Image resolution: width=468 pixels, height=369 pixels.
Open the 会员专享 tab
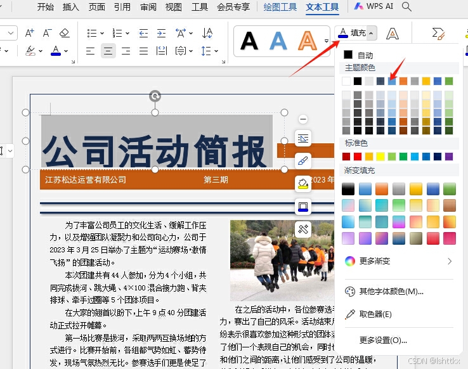pyautogui.click(x=233, y=6)
